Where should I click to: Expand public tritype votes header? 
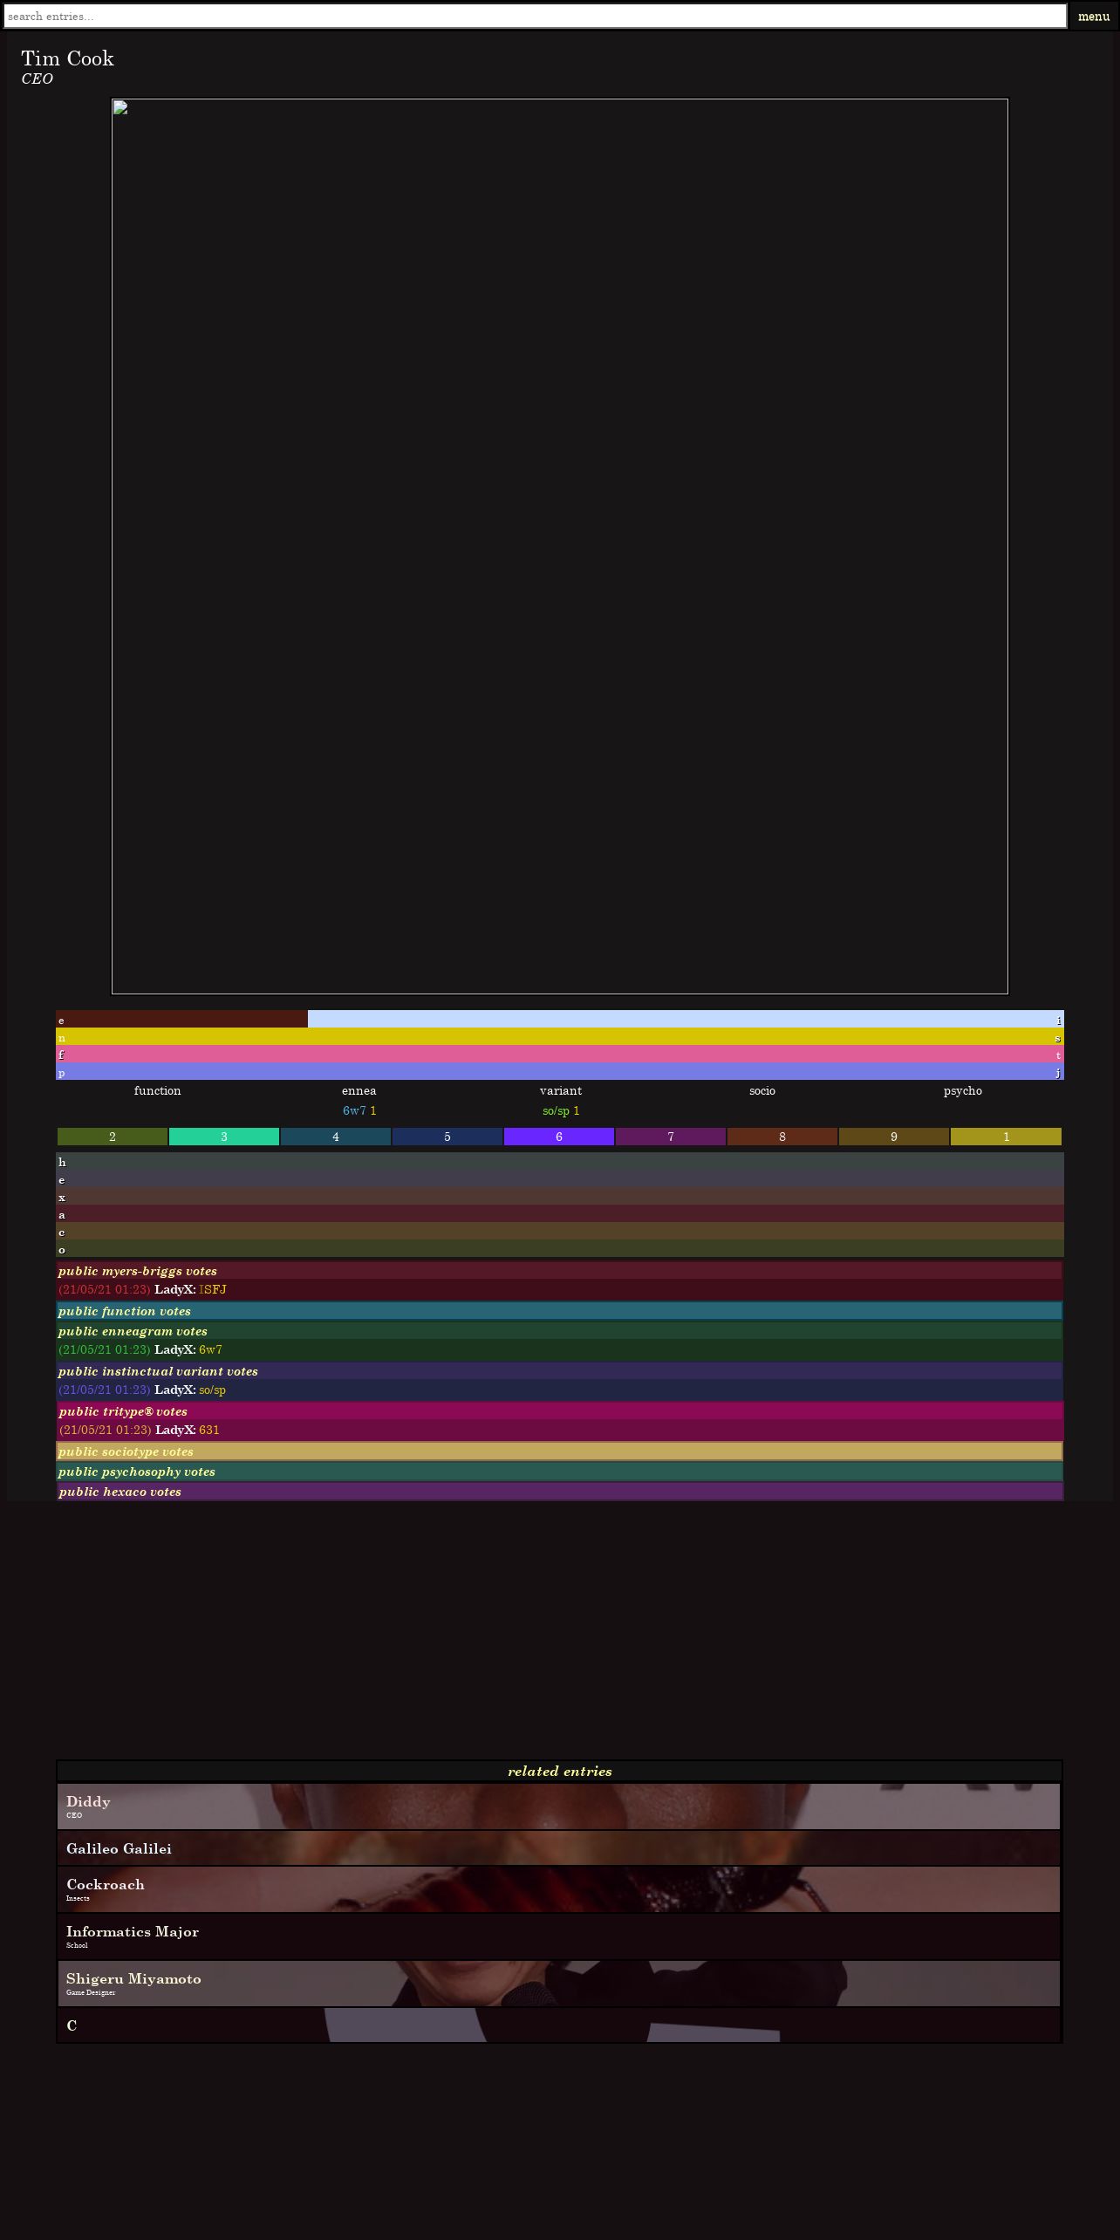560,1411
